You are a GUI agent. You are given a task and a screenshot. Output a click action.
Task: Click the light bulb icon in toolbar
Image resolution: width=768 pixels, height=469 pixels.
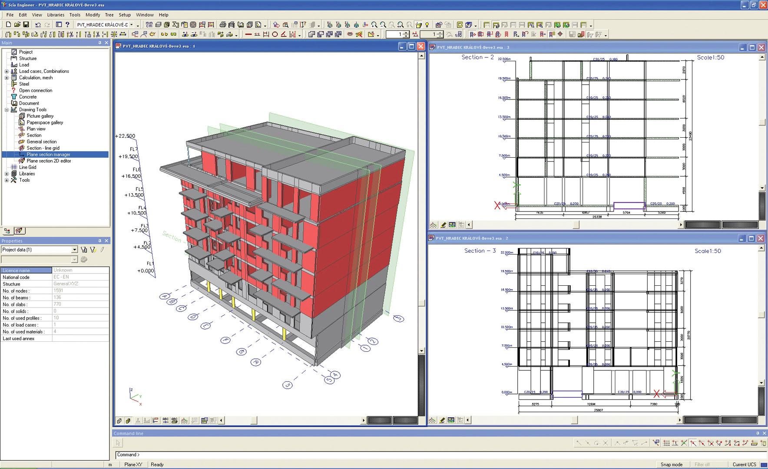tap(427, 25)
